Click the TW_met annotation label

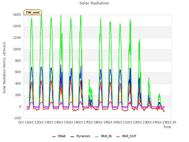pyautogui.click(x=33, y=12)
